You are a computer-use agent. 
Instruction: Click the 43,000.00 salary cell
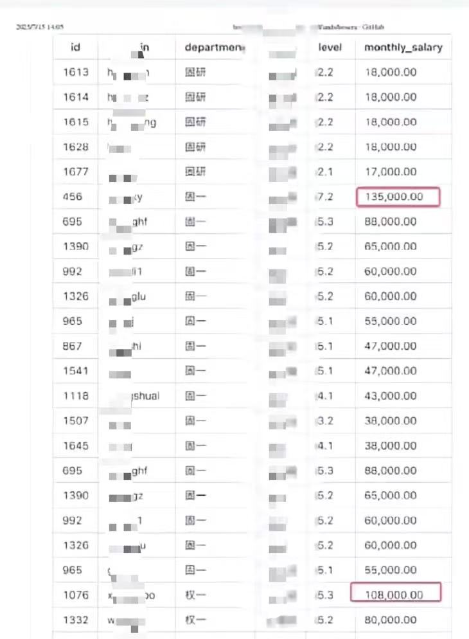pos(390,396)
